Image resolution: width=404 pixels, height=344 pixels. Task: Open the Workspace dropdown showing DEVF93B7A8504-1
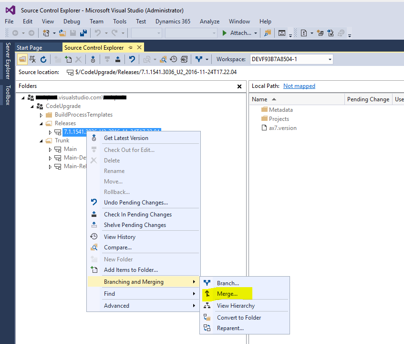point(328,58)
